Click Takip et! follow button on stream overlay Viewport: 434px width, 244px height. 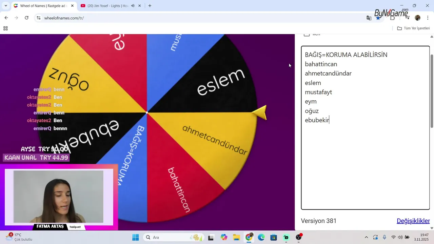click(75, 227)
